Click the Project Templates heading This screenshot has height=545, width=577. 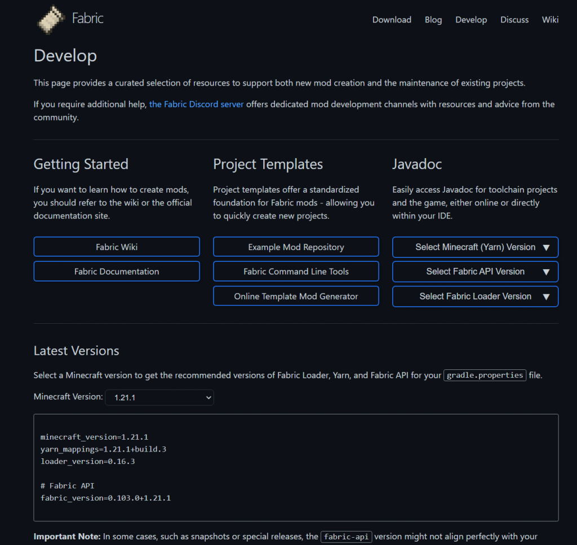[268, 164]
